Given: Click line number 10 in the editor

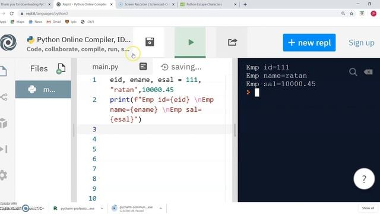Looking at the screenshot, I should tap(93, 199).
